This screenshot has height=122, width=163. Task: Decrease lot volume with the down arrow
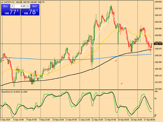(13, 6)
